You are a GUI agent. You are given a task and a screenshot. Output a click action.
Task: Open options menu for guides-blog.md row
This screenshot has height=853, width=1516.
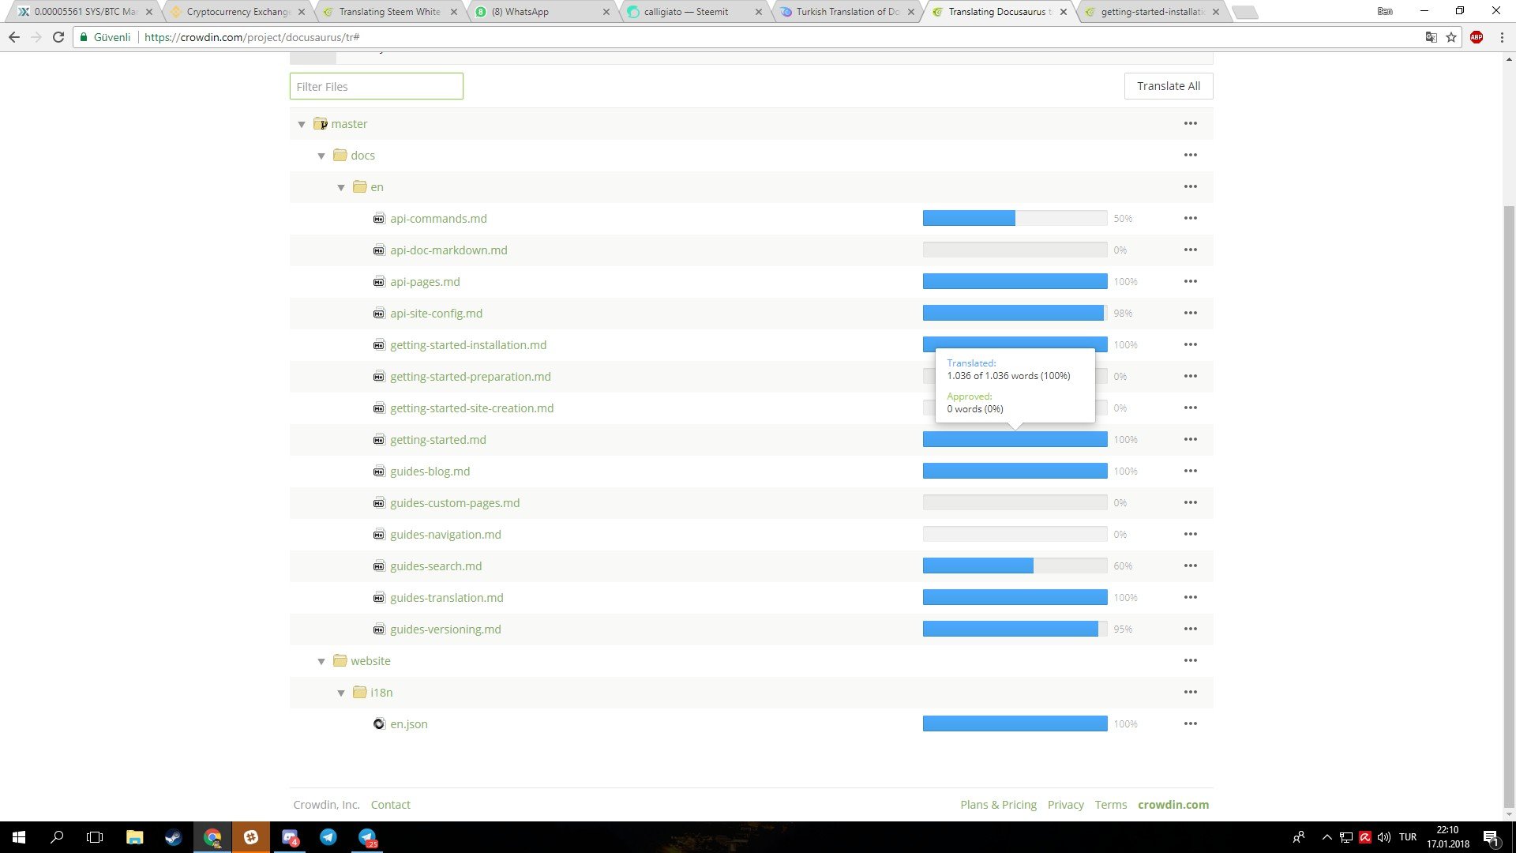click(1190, 471)
